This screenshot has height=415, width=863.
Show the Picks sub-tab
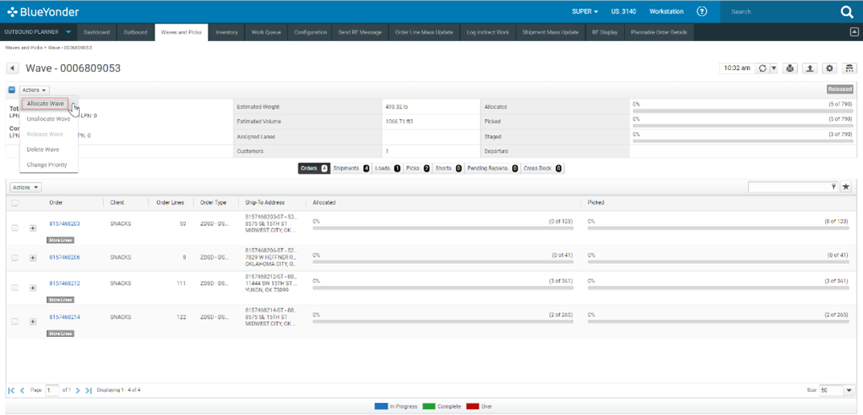click(418, 168)
